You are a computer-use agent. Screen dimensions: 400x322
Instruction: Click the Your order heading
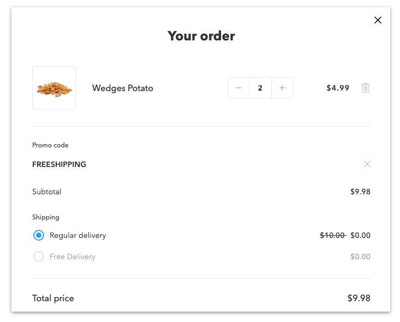201,36
